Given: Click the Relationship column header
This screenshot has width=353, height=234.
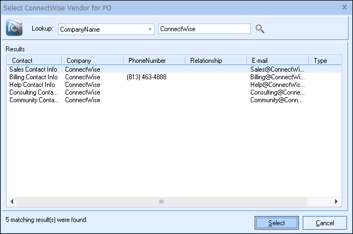Looking at the screenshot, I should 215,61.
